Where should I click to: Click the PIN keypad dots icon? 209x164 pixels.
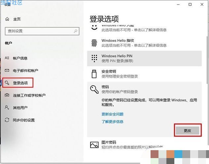pos(94,58)
